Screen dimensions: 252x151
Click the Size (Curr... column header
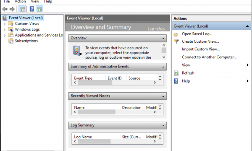[132, 137]
